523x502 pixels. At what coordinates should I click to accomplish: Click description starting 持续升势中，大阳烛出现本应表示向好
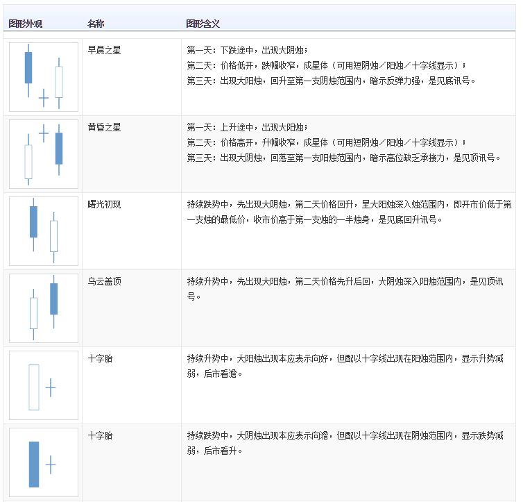point(345,366)
